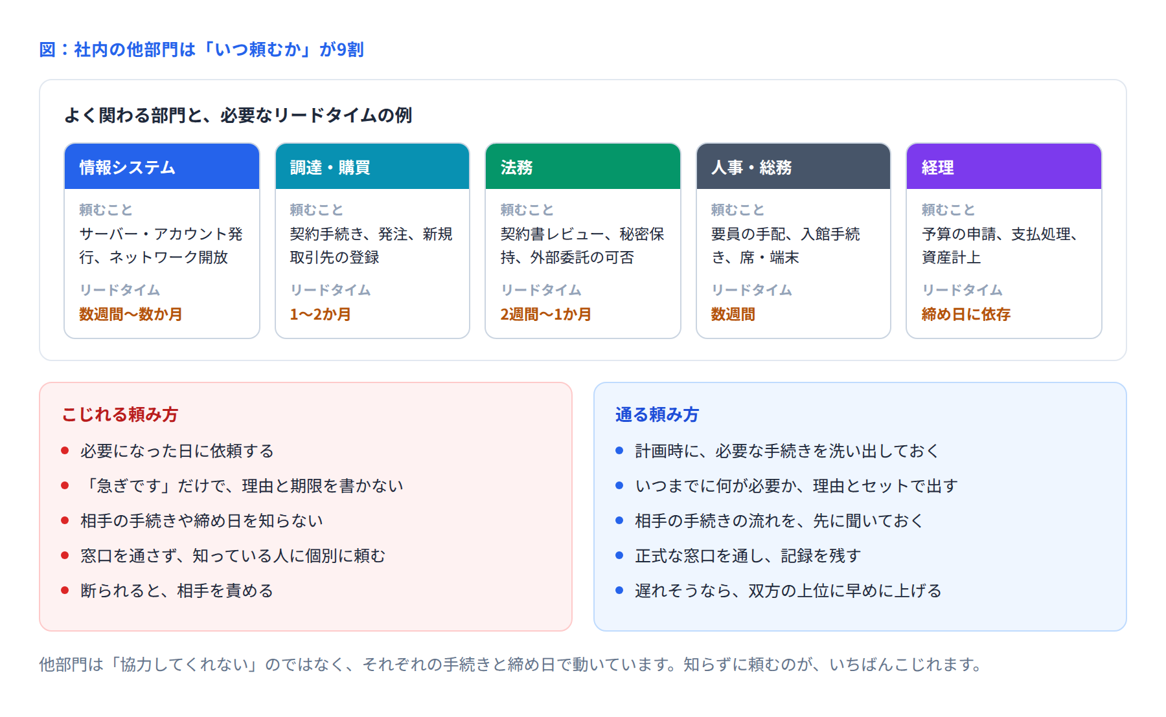Click the bullet '「急ぎです」だけで、理由と期限を書かない'
Image resolution: width=1166 pixels, height=717 pixels.
[x=242, y=486]
